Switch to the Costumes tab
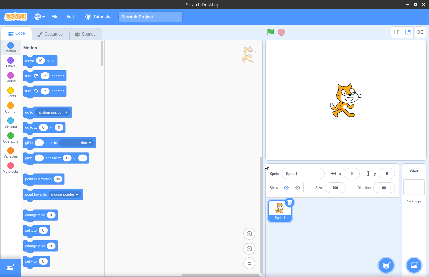 click(x=50, y=33)
